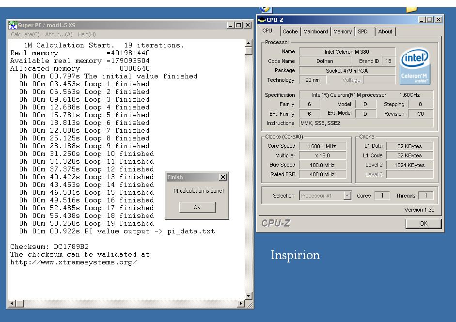
Task: Click the Intel Celeron M logo in CPU-Z
Action: tap(415, 66)
